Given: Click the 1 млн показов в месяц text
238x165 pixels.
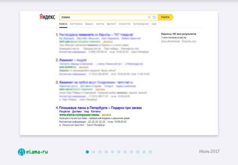Looking at the screenshot, I should pos(174,37).
